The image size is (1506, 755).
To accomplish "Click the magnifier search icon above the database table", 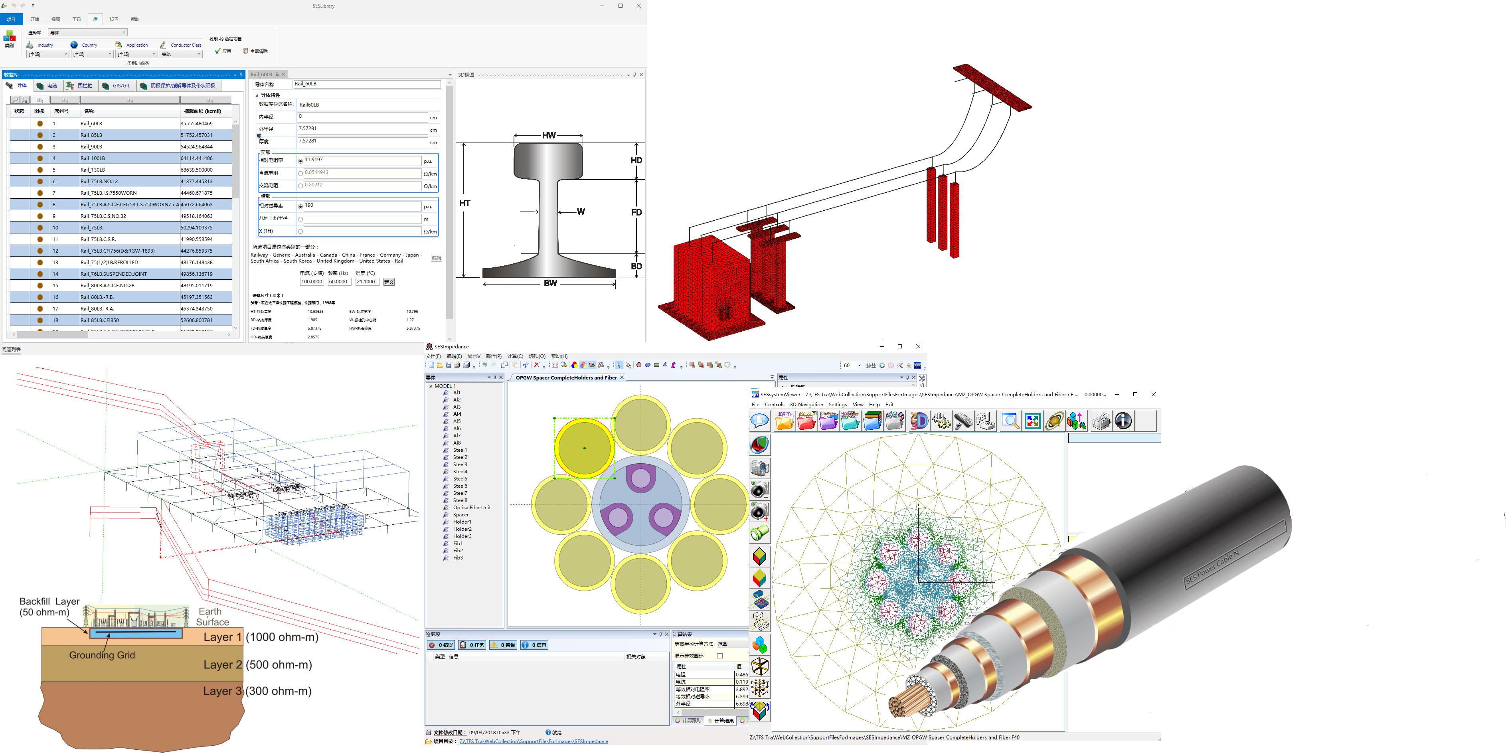I will [15, 100].
